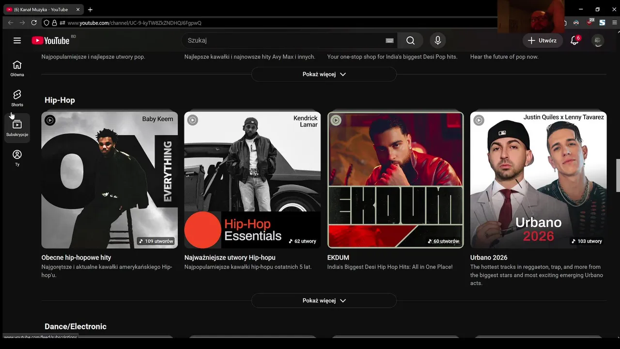Open the Urbano 2026 playlist thumbnail
Image resolution: width=620 pixels, height=349 pixels.
(538, 180)
